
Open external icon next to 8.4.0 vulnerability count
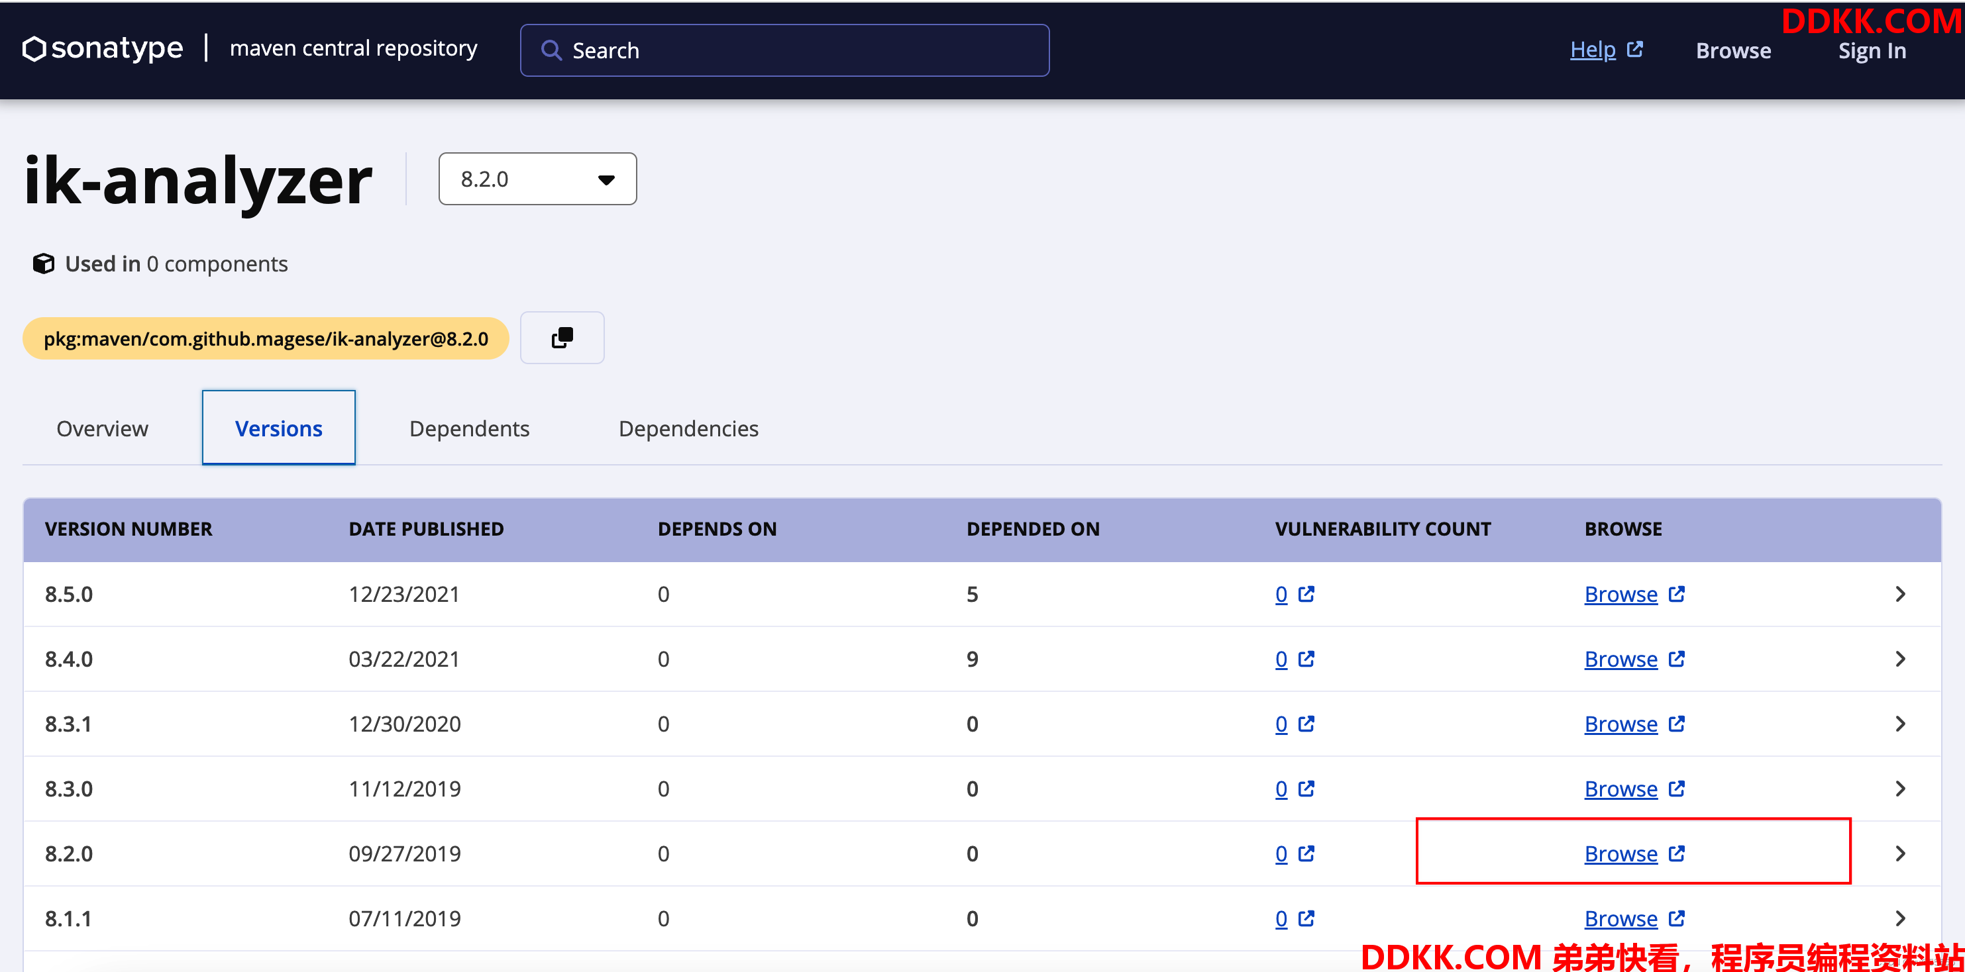coord(1306,659)
